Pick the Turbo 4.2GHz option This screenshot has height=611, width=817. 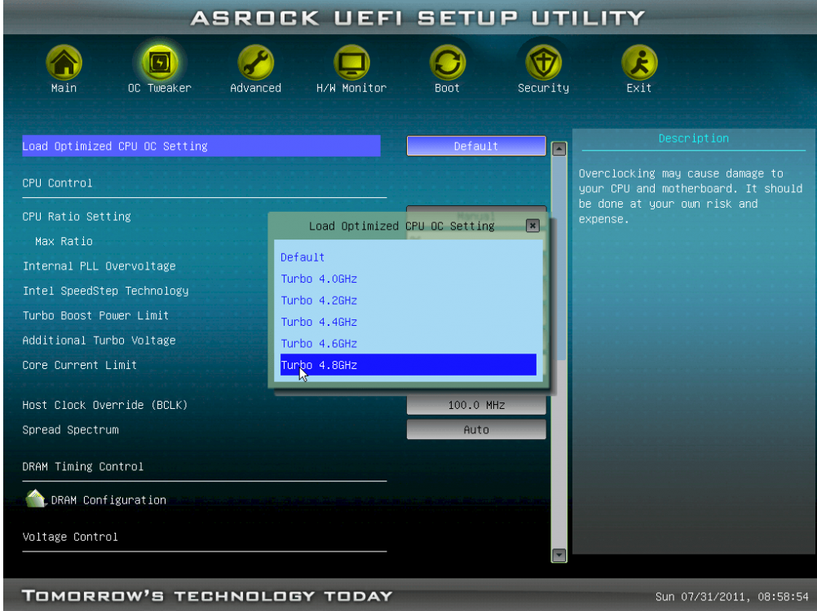click(319, 301)
